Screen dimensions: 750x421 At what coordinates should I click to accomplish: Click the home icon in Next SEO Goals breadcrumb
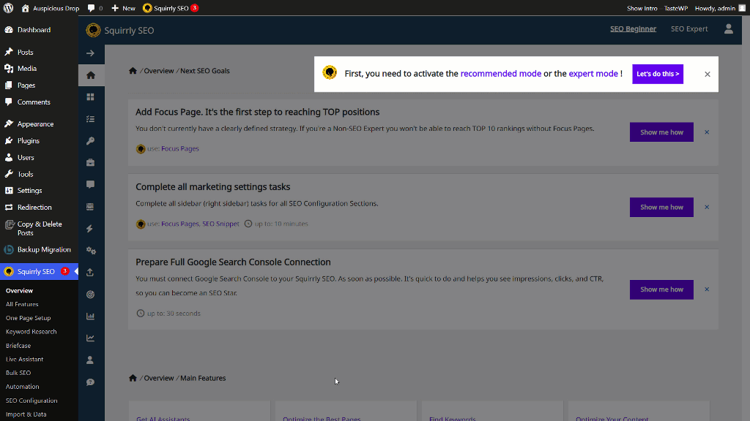click(133, 71)
